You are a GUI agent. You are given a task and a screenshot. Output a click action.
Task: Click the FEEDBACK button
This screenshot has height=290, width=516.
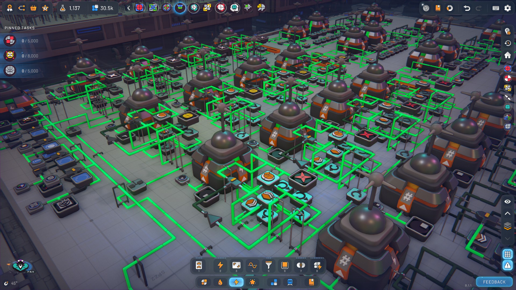coord(494,282)
